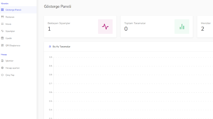Open Hesap ayarları
Image resolution: width=213 pixels, height=119 pixels.
point(18,68)
